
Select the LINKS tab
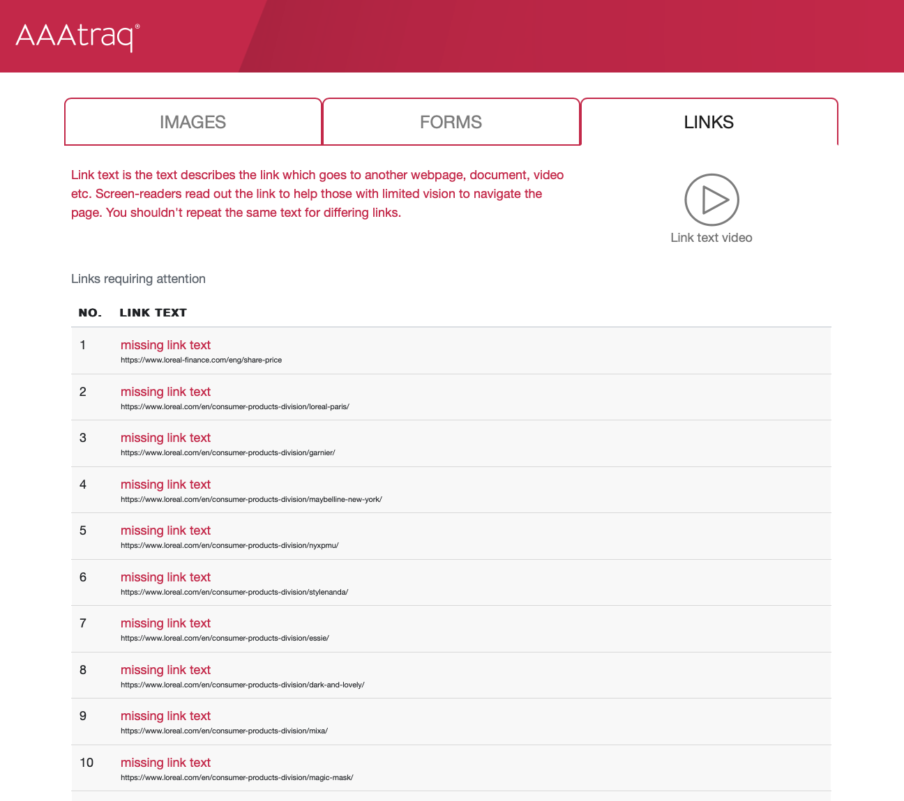709,122
